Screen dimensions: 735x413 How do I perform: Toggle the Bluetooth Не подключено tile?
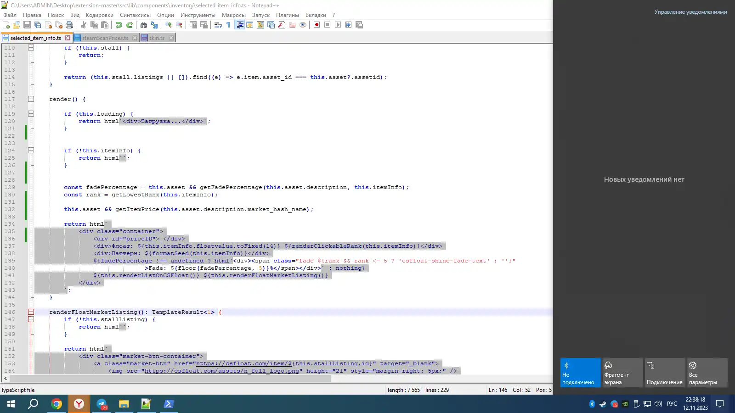pyautogui.click(x=580, y=373)
